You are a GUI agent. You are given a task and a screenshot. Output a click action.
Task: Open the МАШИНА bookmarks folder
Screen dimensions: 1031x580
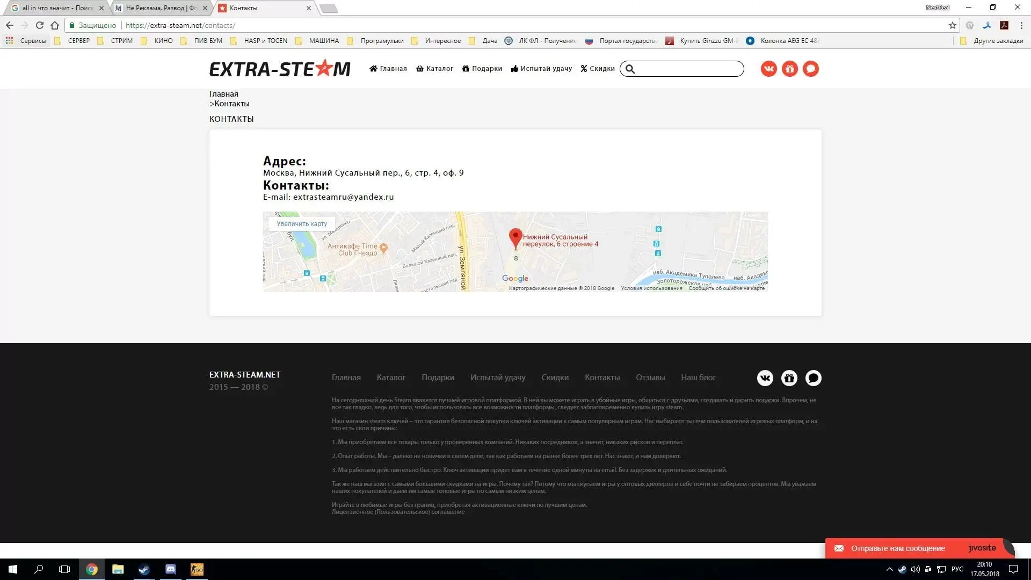317,40
